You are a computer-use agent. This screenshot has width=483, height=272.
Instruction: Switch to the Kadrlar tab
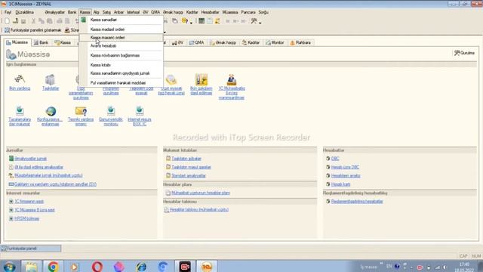point(251,42)
